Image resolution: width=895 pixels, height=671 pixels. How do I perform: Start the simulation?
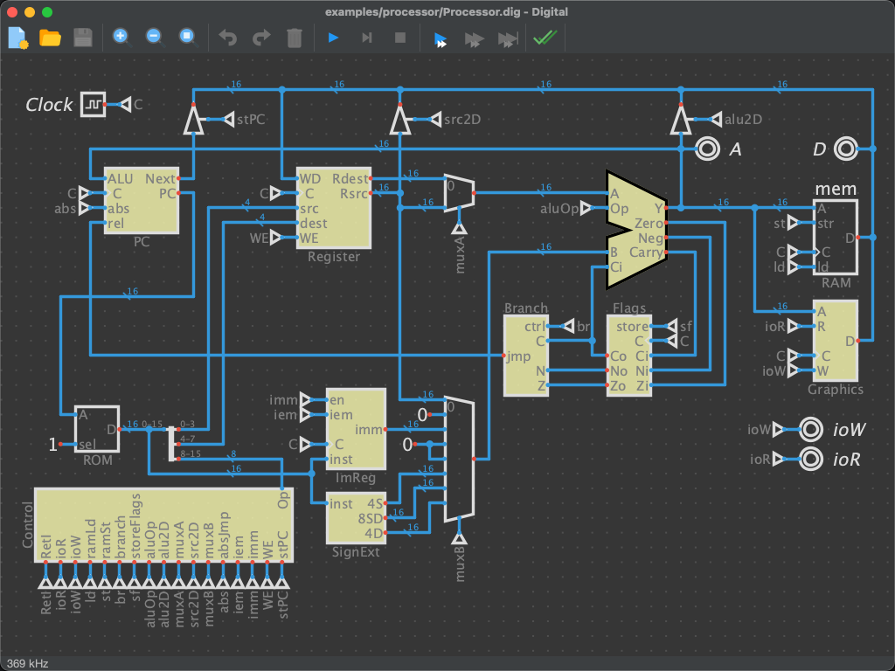[x=333, y=38]
